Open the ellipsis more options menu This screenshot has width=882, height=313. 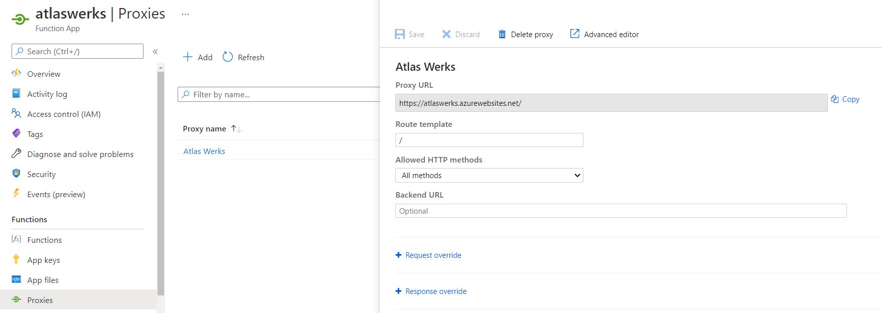click(186, 14)
